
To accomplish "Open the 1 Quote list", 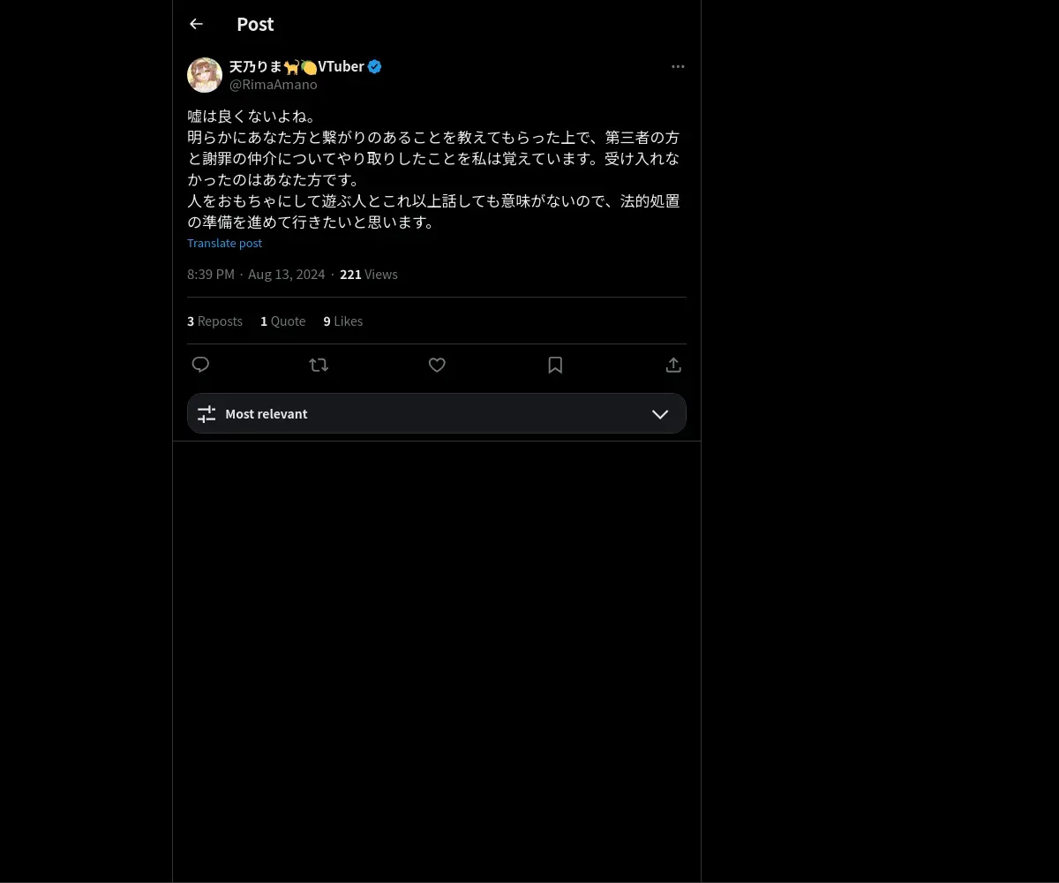I will pos(282,321).
